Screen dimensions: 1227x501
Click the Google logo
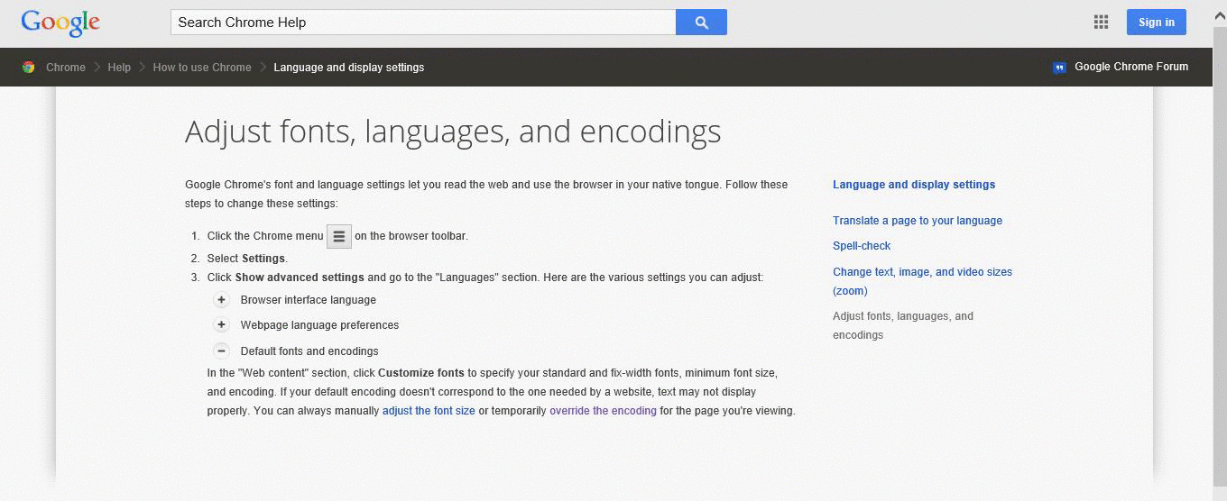click(60, 23)
